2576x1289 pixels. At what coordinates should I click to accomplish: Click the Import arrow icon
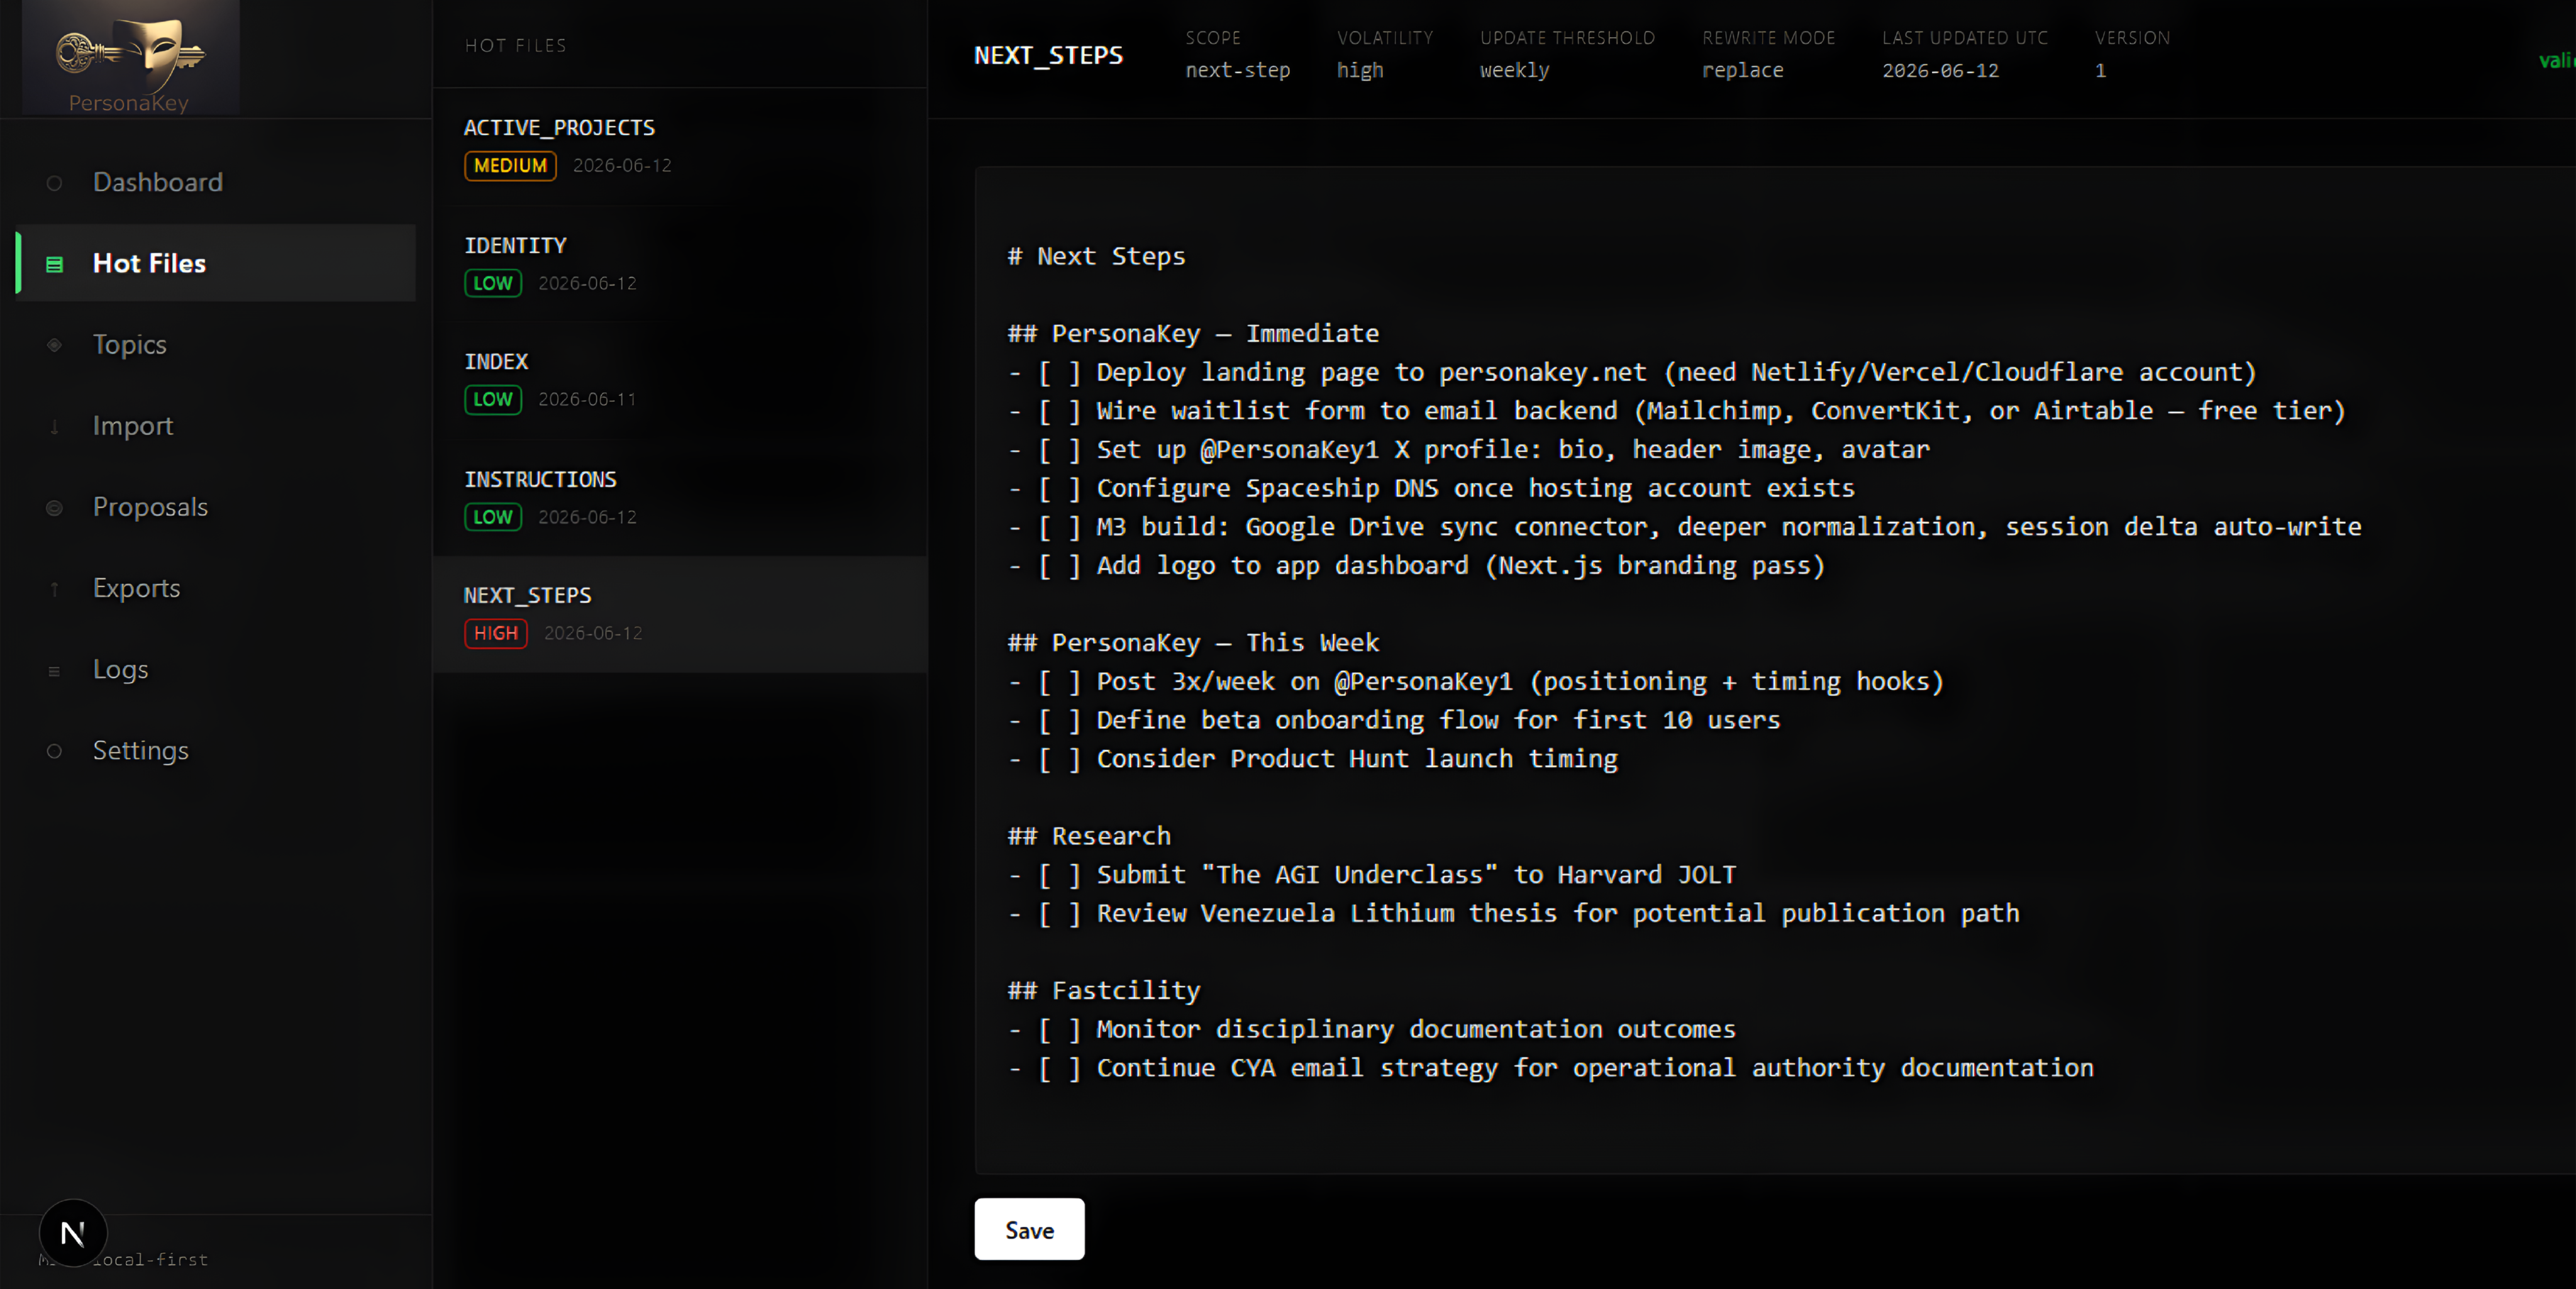point(54,427)
